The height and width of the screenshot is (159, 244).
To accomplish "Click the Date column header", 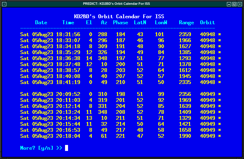I will (41, 22).
